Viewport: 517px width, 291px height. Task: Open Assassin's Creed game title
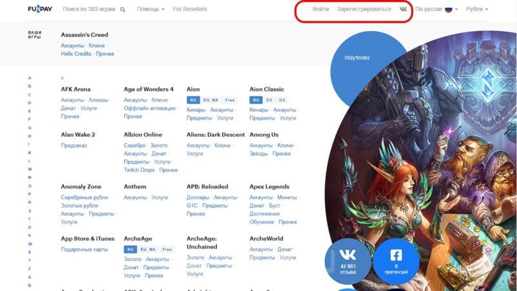(85, 35)
